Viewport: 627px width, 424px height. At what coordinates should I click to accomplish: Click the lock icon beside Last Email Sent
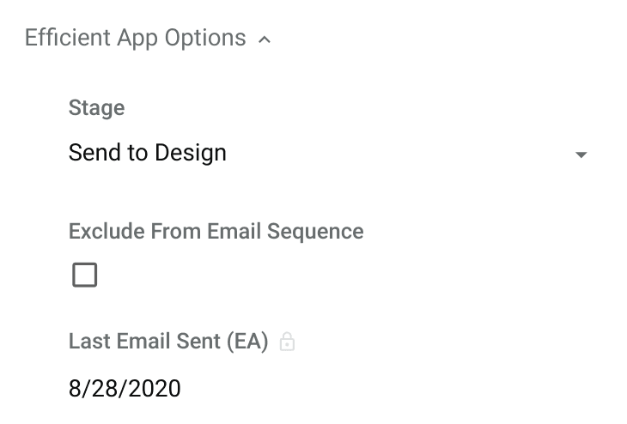point(287,342)
